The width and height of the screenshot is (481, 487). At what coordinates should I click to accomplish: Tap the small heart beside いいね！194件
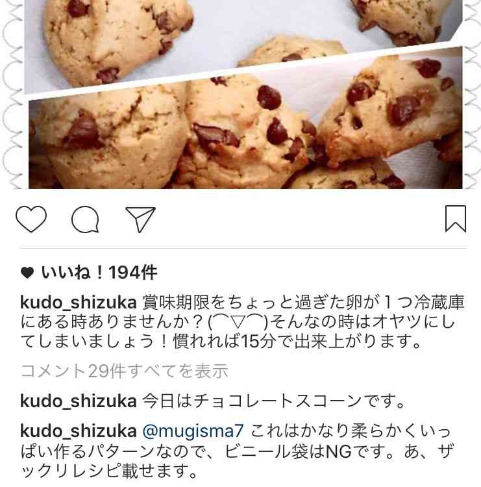(x=27, y=273)
